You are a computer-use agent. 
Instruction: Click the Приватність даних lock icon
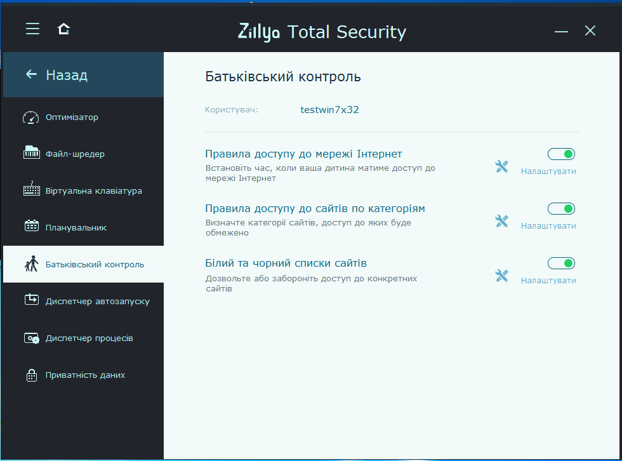[x=31, y=375]
